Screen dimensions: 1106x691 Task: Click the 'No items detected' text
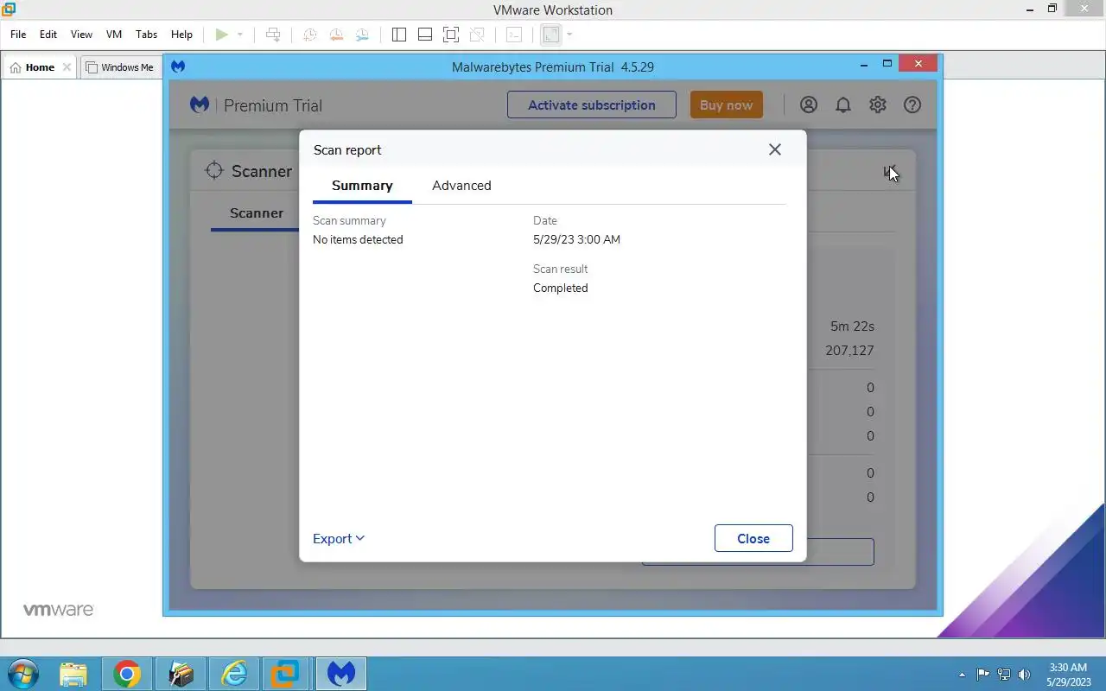pyautogui.click(x=358, y=239)
